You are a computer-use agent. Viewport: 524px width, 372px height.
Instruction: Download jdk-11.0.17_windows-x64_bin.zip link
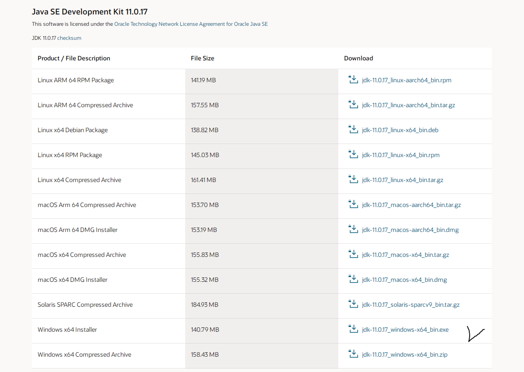pyautogui.click(x=404, y=354)
